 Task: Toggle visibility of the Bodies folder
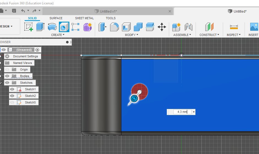tap(7, 76)
